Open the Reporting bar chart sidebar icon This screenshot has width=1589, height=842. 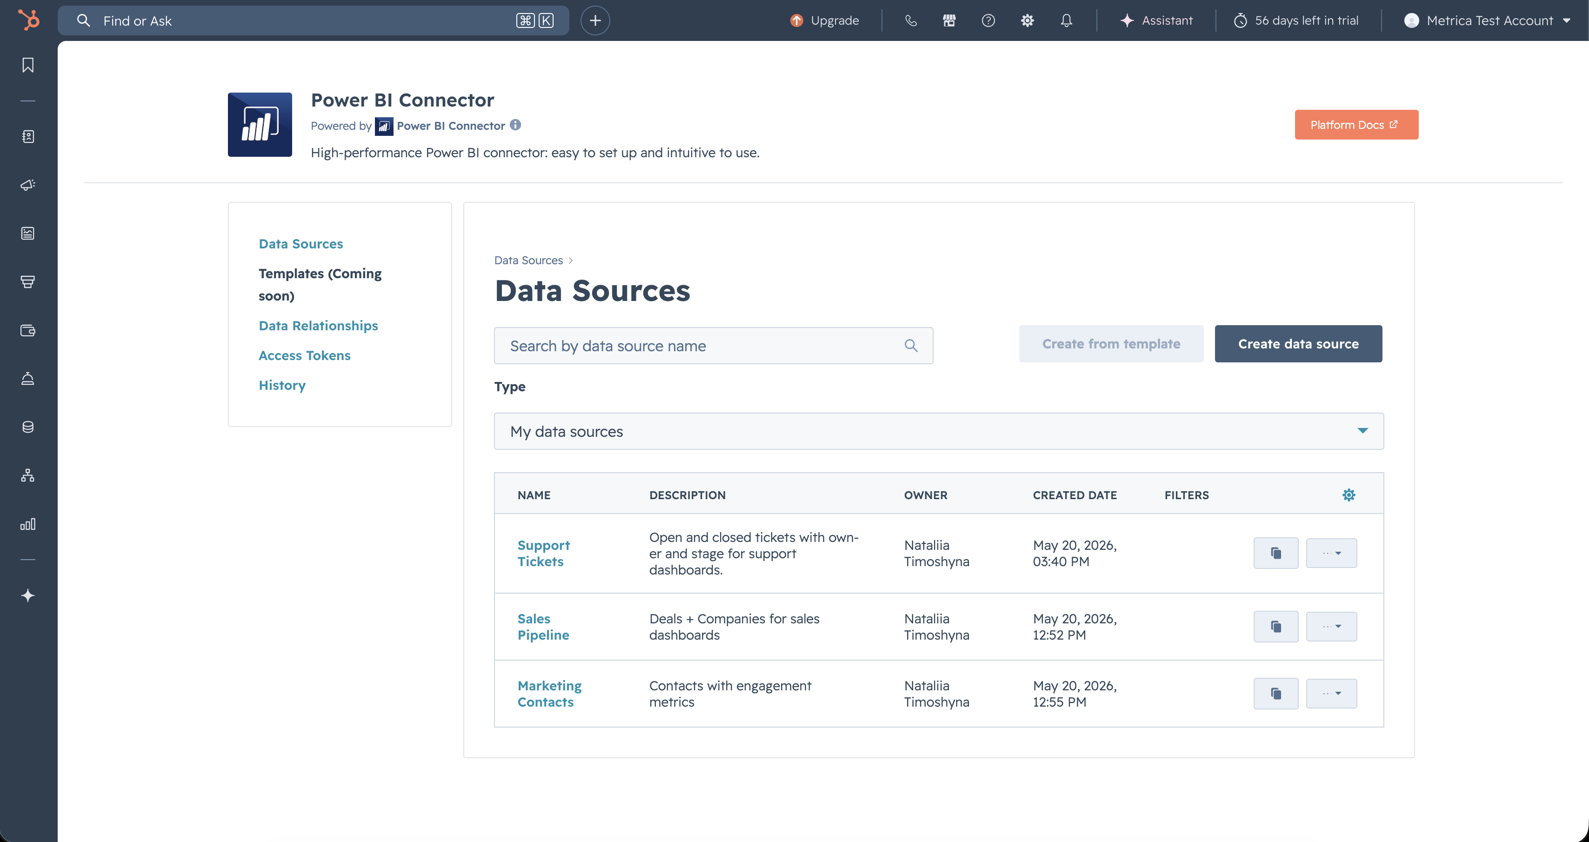28,524
